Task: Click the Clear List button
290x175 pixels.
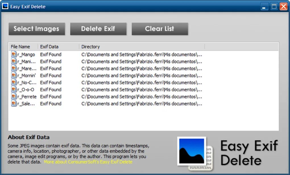Action: point(160,29)
